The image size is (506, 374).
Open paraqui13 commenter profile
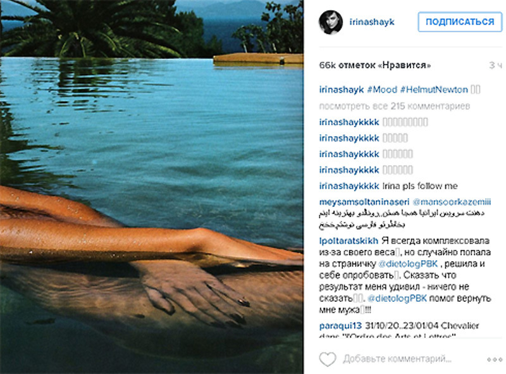click(340, 325)
